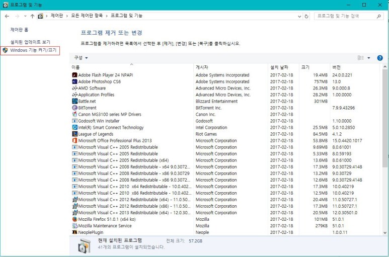This screenshot has width=389, height=257.
Task: Click the Mozilla Maintenance Service icon
Action: click(74, 226)
